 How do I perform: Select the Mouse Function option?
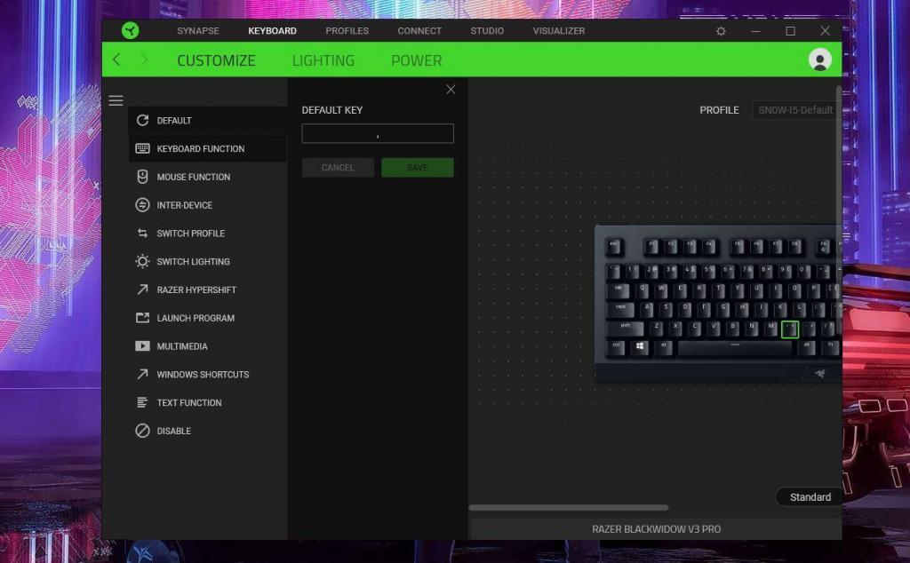point(193,177)
